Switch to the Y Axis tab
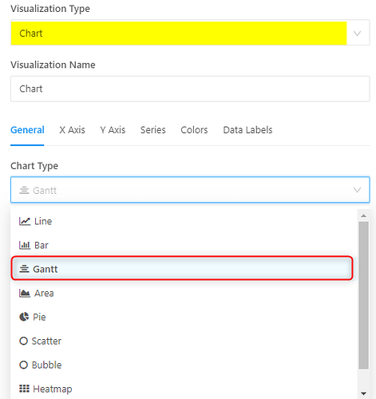 113,130
